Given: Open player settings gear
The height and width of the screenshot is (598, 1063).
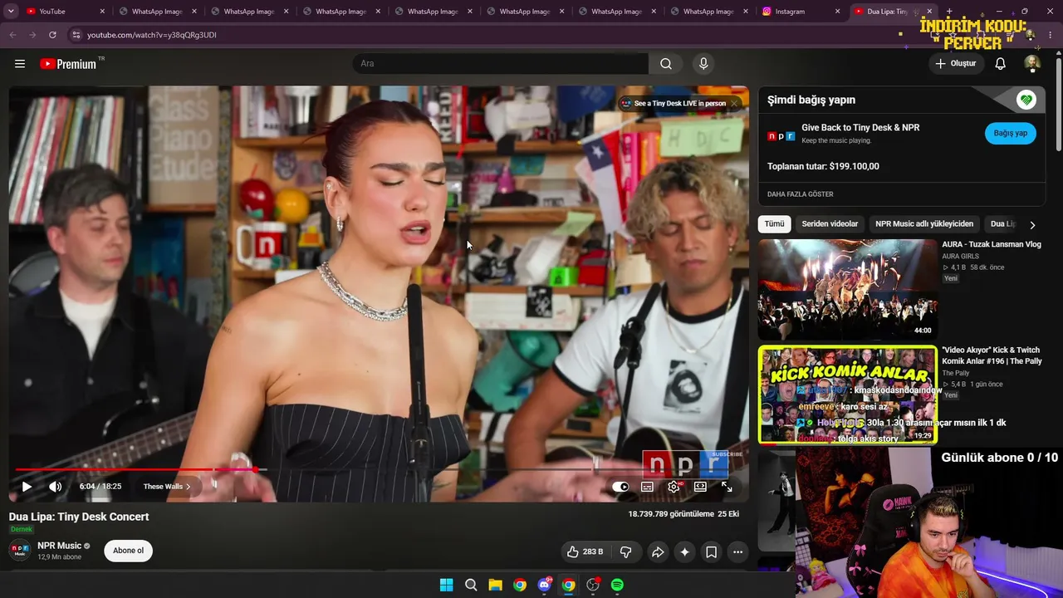Looking at the screenshot, I should point(674,487).
